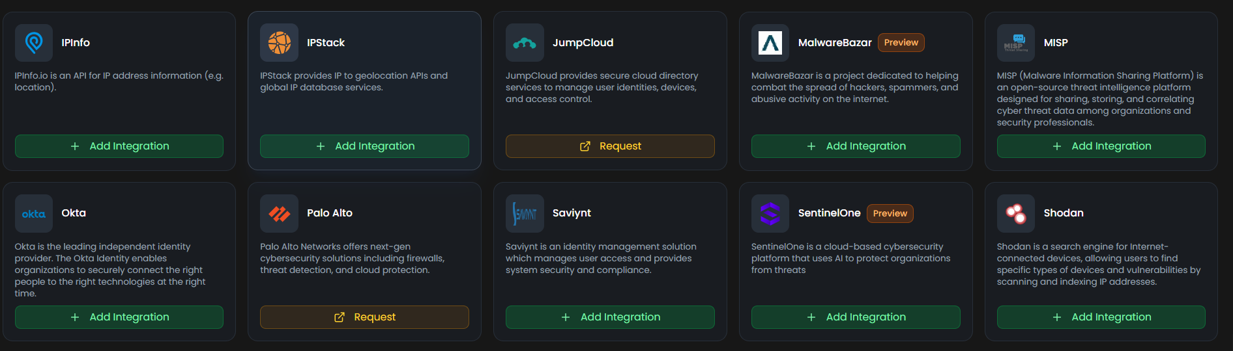Click the MISP logo icon
Image resolution: width=1233 pixels, height=351 pixels.
[1016, 43]
